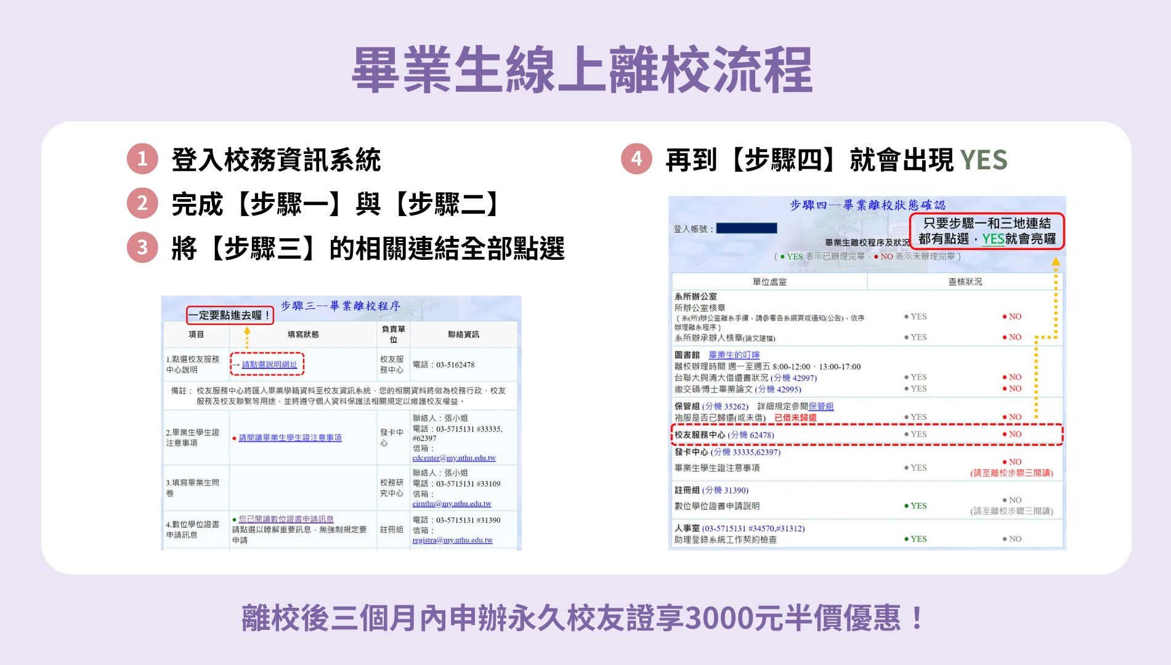Click green bullet beside 您已閱讀數位證書申請訊息
The image size is (1171, 665).
click(235, 520)
